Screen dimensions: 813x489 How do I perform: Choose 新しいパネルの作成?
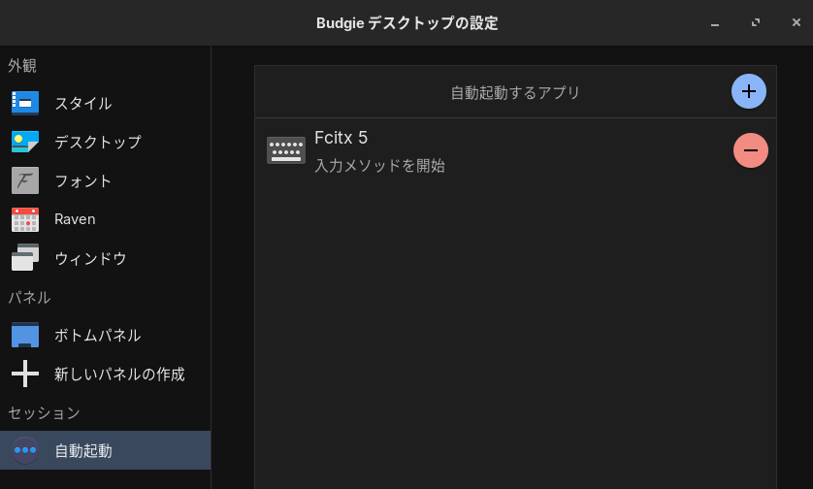click(x=105, y=374)
